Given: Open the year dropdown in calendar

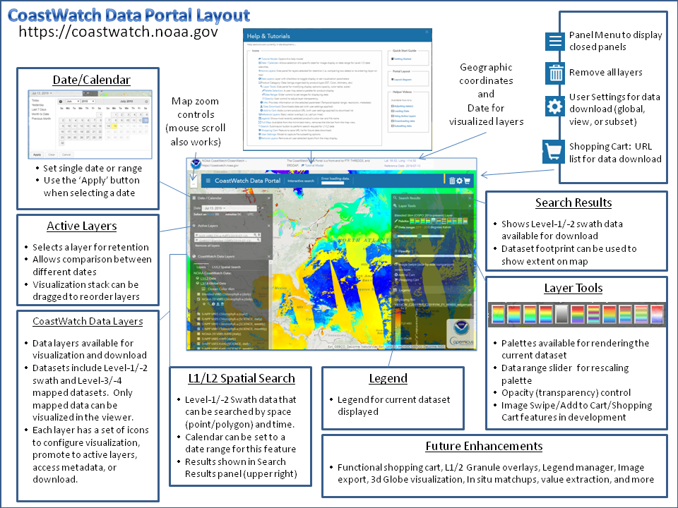Looking at the screenshot, I should pos(88,101).
